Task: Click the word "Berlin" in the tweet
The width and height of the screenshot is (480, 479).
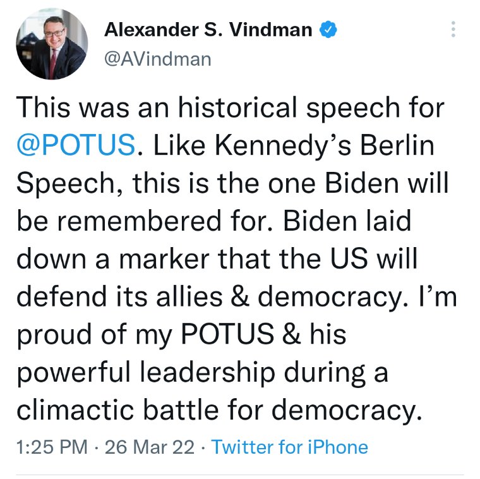Action: [397, 145]
